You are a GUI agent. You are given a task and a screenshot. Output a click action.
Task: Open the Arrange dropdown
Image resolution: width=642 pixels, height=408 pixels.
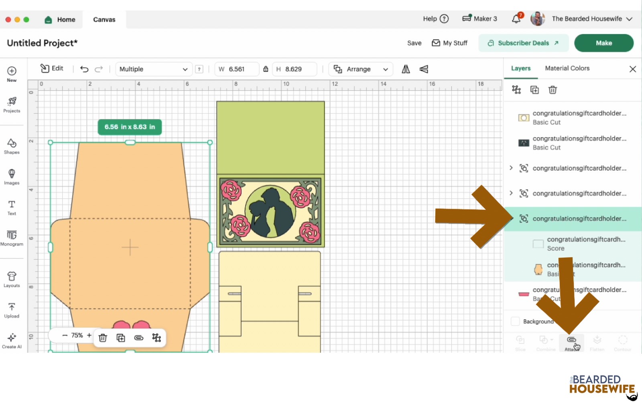(360, 69)
